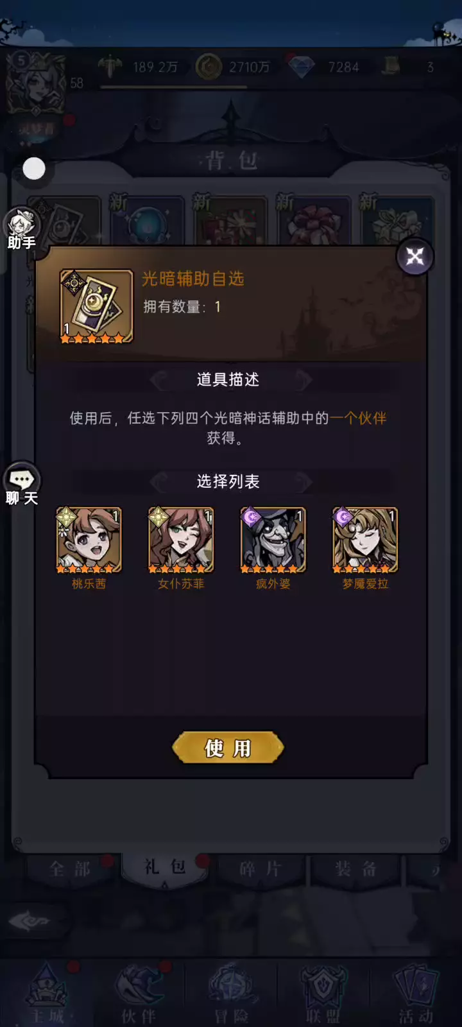Open the 装备 tab
The width and height of the screenshot is (462, 1027).
pyautogui.click(x=355, y=870)
